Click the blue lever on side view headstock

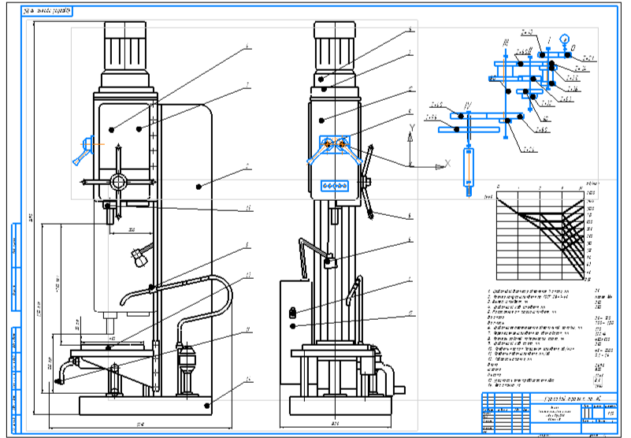point(84,149)
